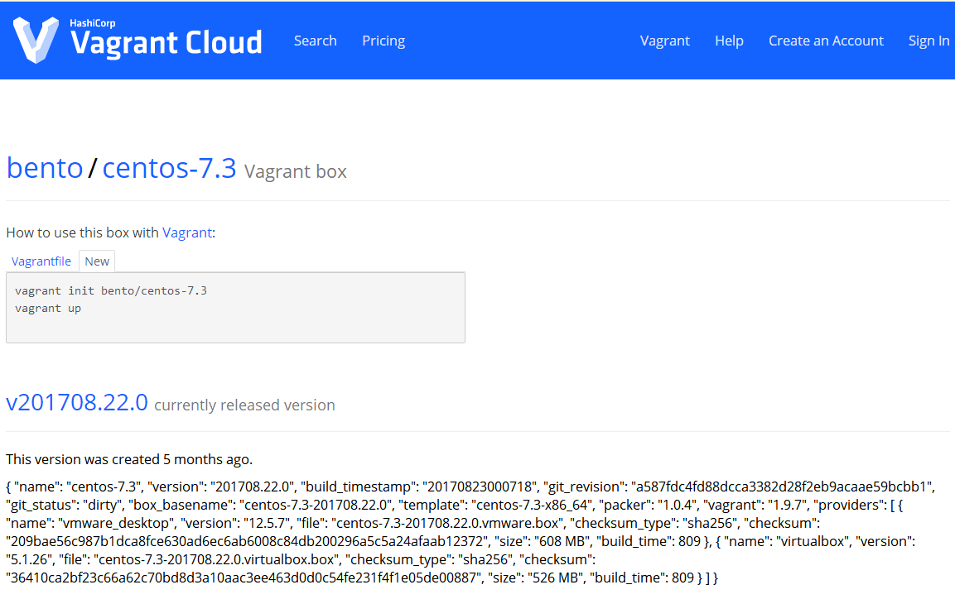The height and width of the screenshot is (604, 955).
Task: Click Create an Account
Action: click(826, 41)
